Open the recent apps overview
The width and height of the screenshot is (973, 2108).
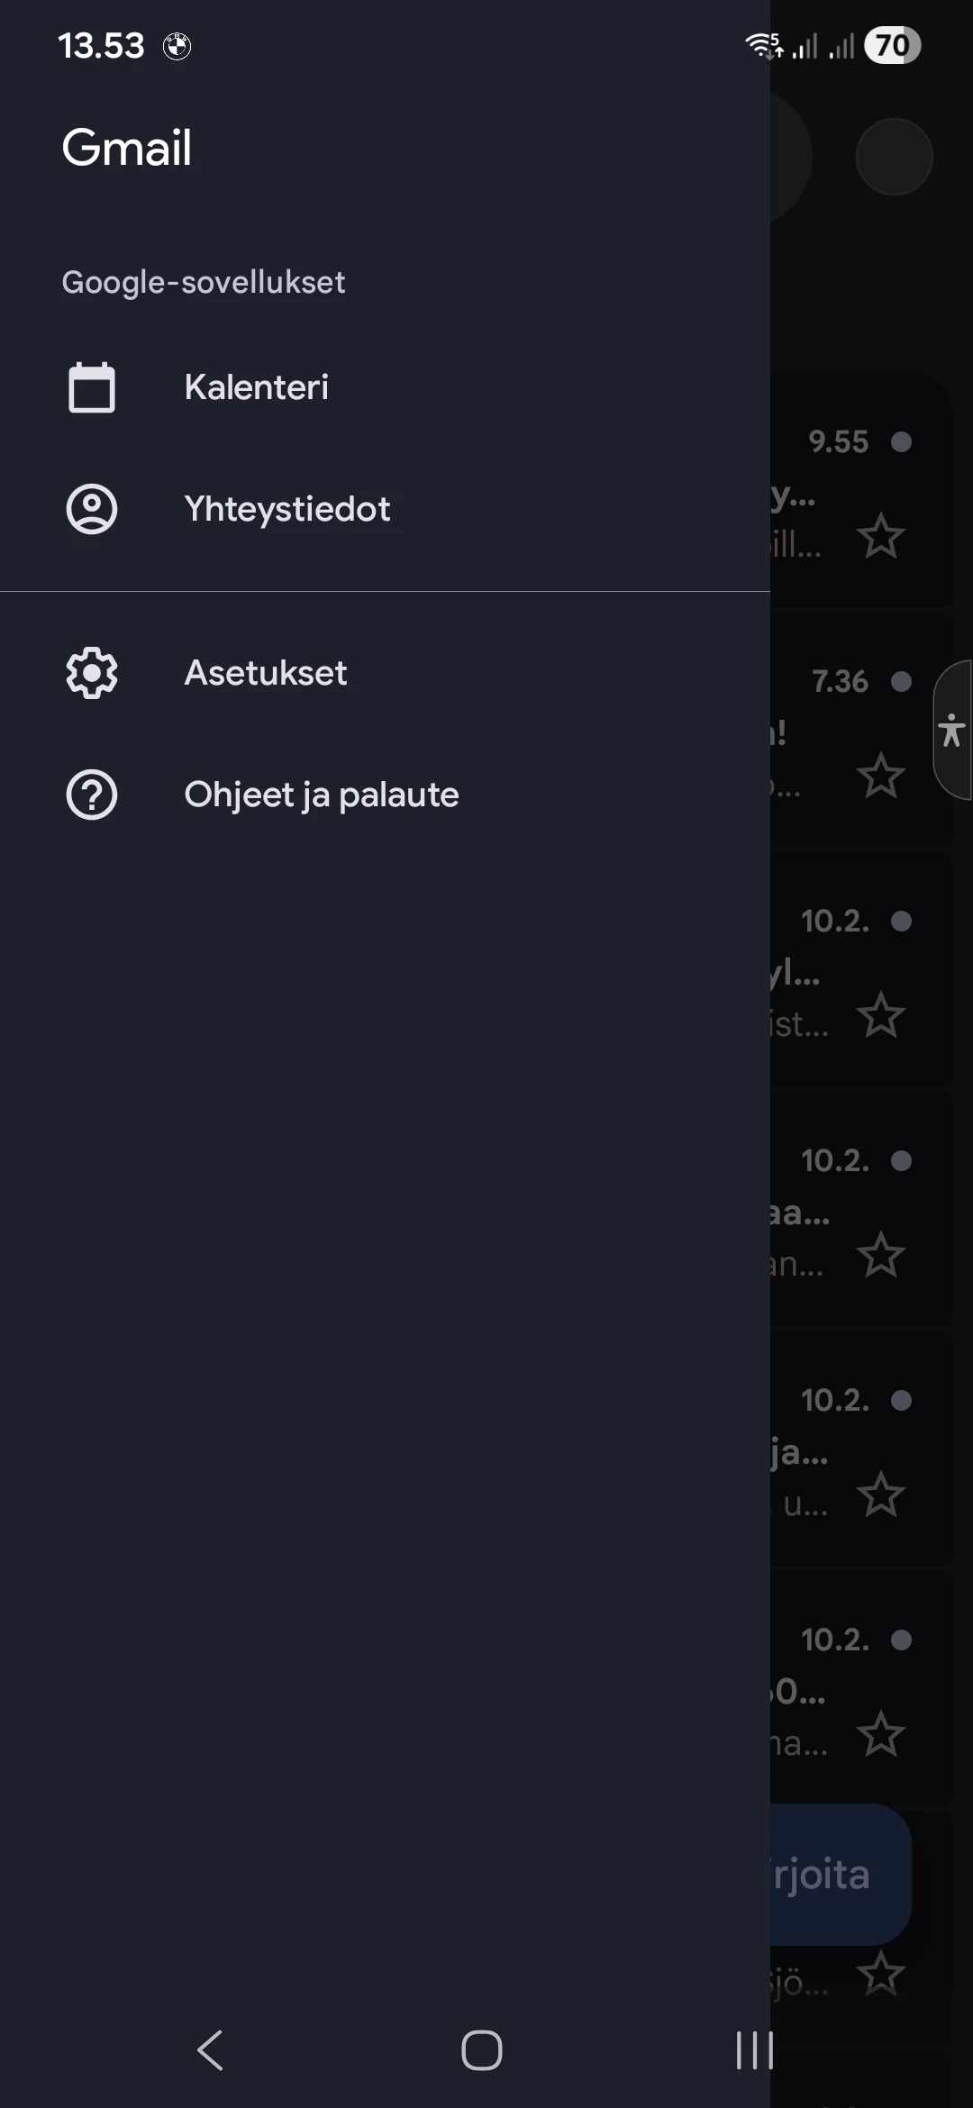754,2050
